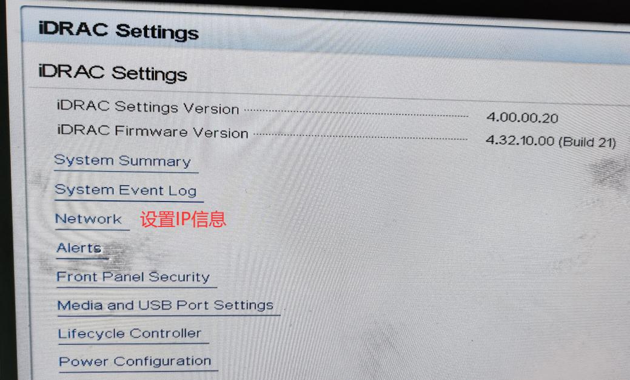630x380 pixels.
Task: Open Power Configuration
Action: [135, 361]
